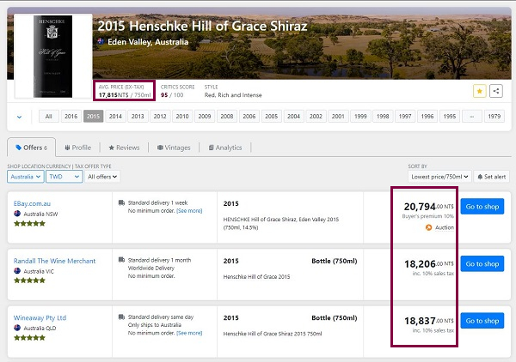516x362 pixels.
Task: Expand the vintage list chevron
Action: click(x=20, y=117)
